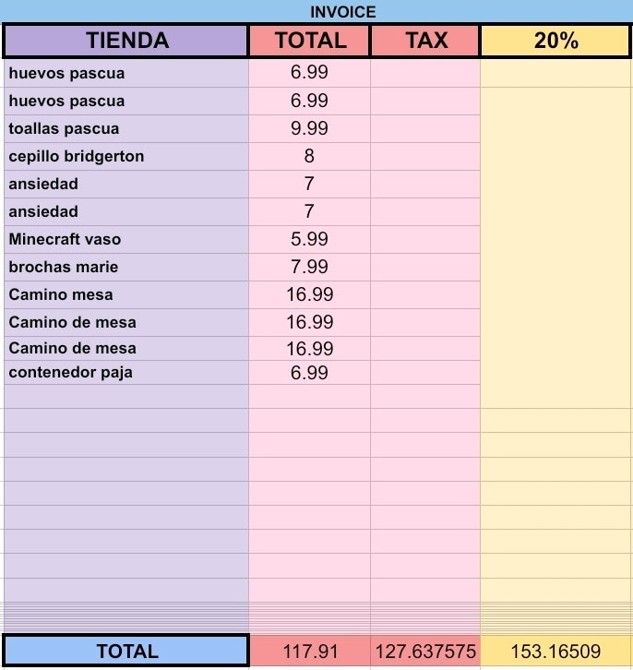
Task: Click the price cell showing 8
Action: (x=310, y=156)
